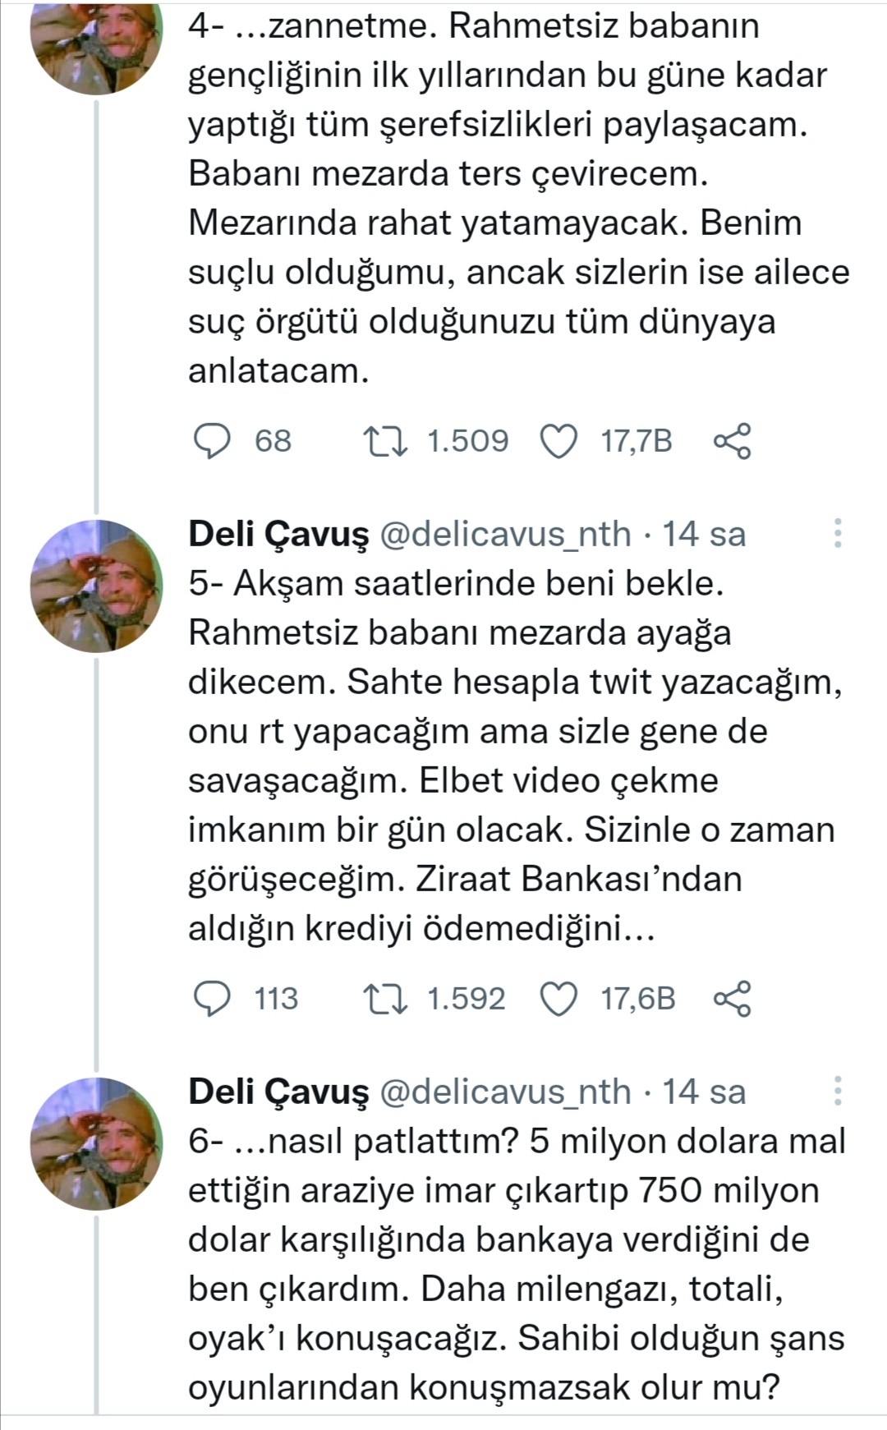Click the "14 sa" timestamp on tweet 5
This screenshot has height=1430, width=887.
[704, 534]
